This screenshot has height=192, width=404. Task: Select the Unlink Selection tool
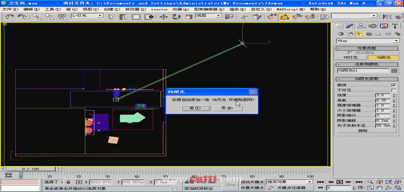click(50, 17)
